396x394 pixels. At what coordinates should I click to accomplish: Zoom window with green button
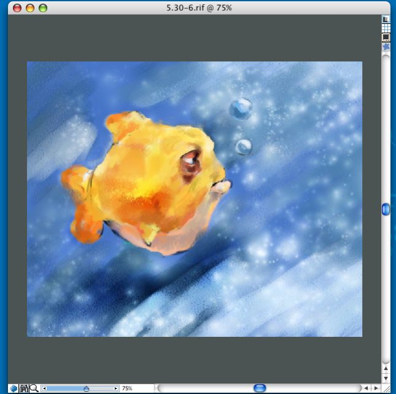(43, 8)
